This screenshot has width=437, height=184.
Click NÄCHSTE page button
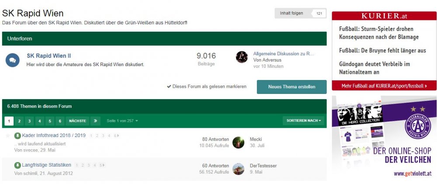pyautogui.click(x=77, y=121)
